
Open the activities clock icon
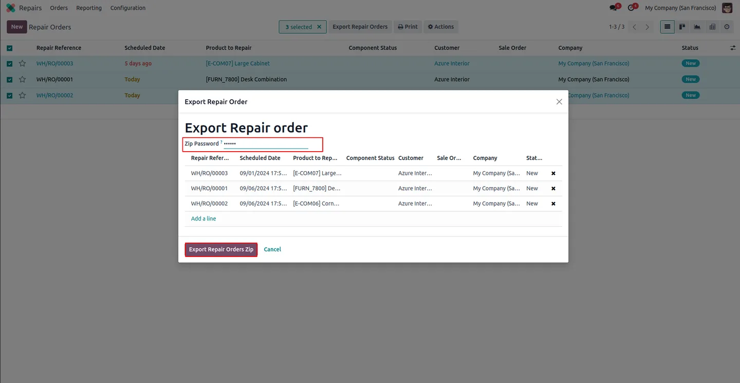[632, 8]
